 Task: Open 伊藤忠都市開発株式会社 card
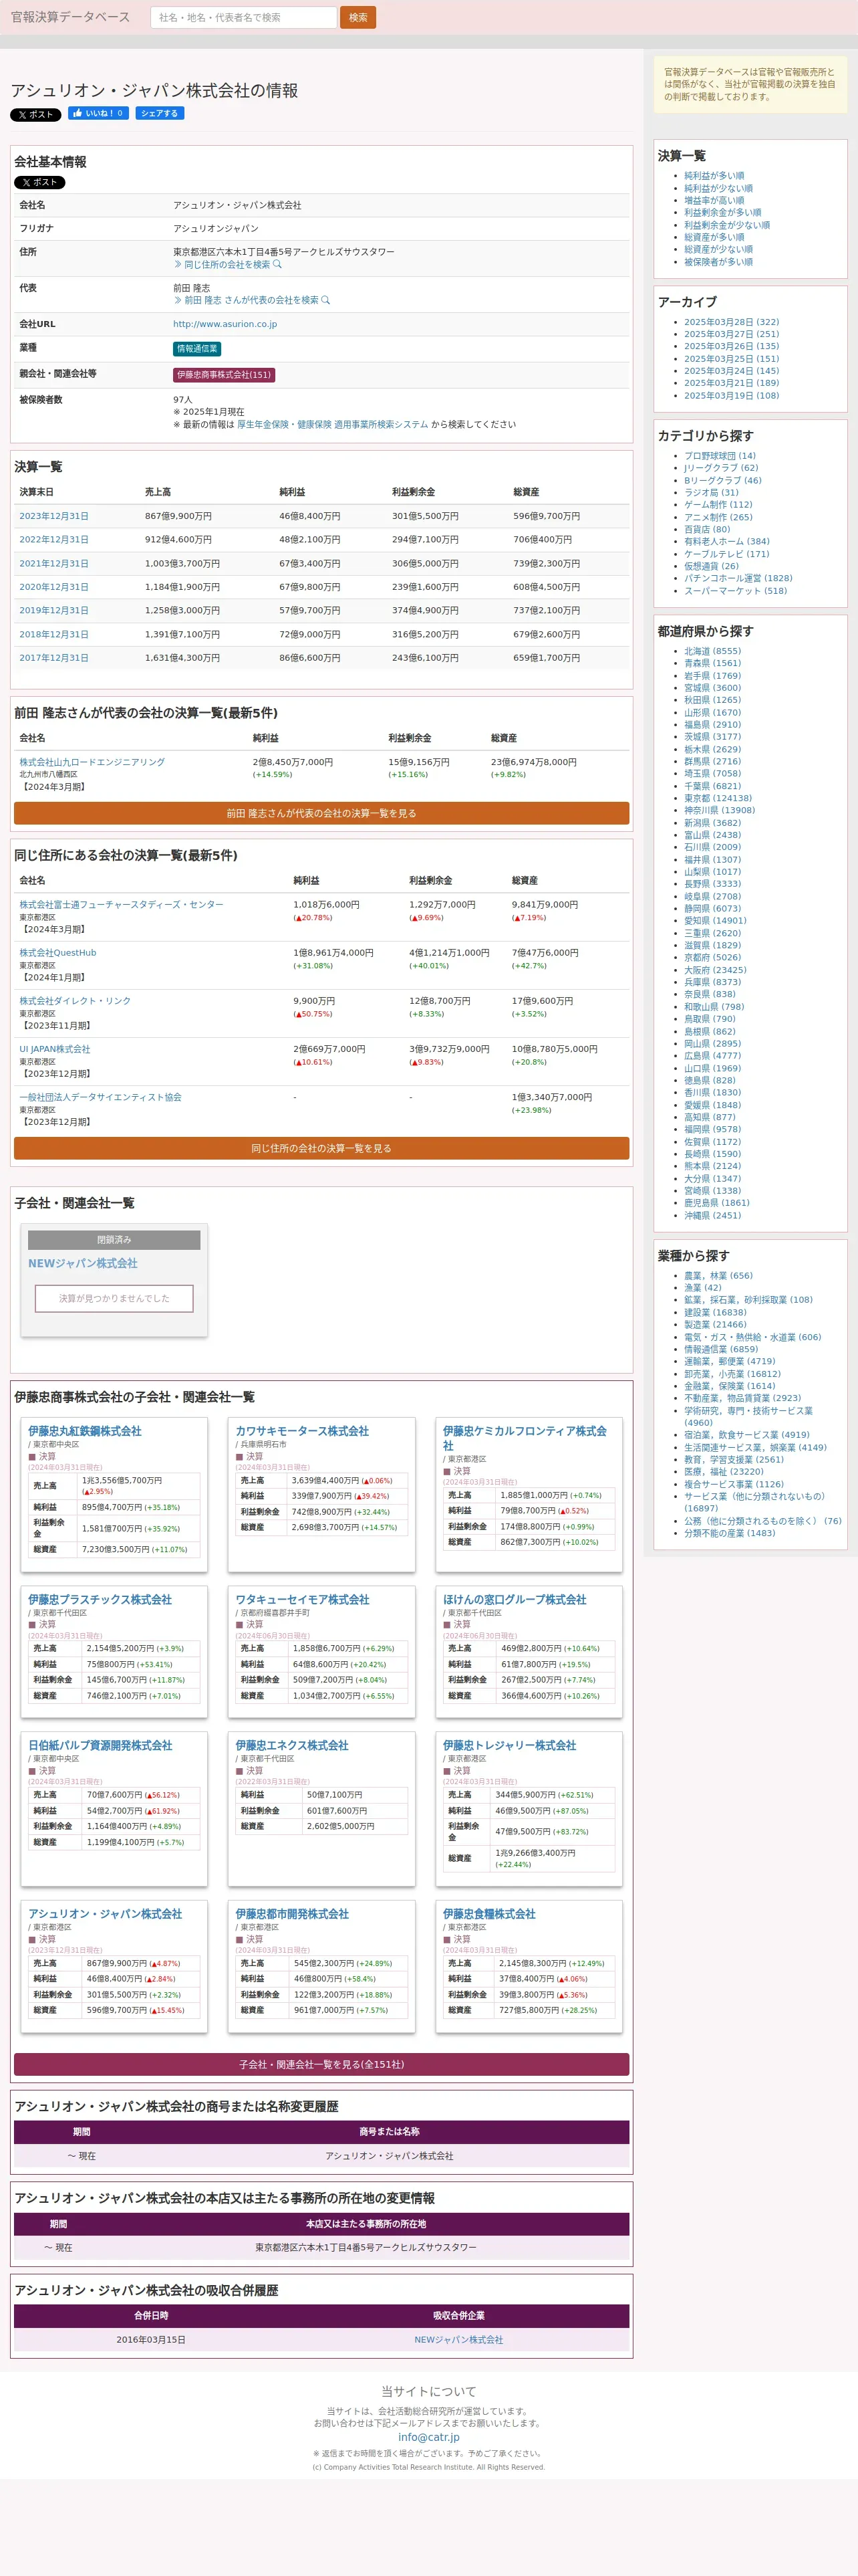[291, 1913]
